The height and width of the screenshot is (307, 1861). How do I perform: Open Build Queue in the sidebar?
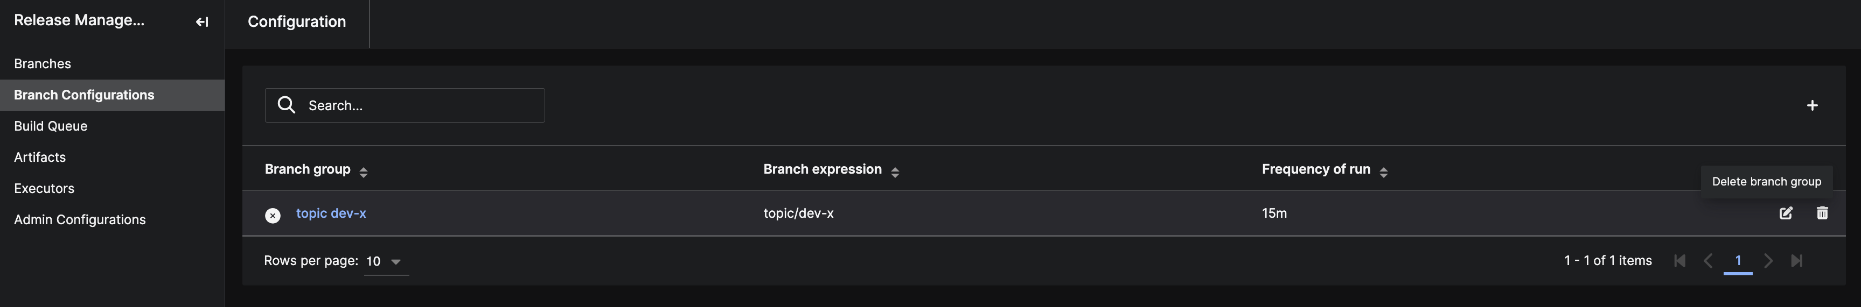[x=51, y=126]
